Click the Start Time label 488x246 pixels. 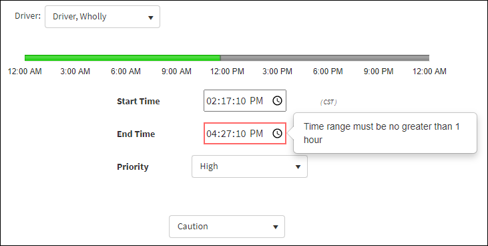click(x=138, y=102)
